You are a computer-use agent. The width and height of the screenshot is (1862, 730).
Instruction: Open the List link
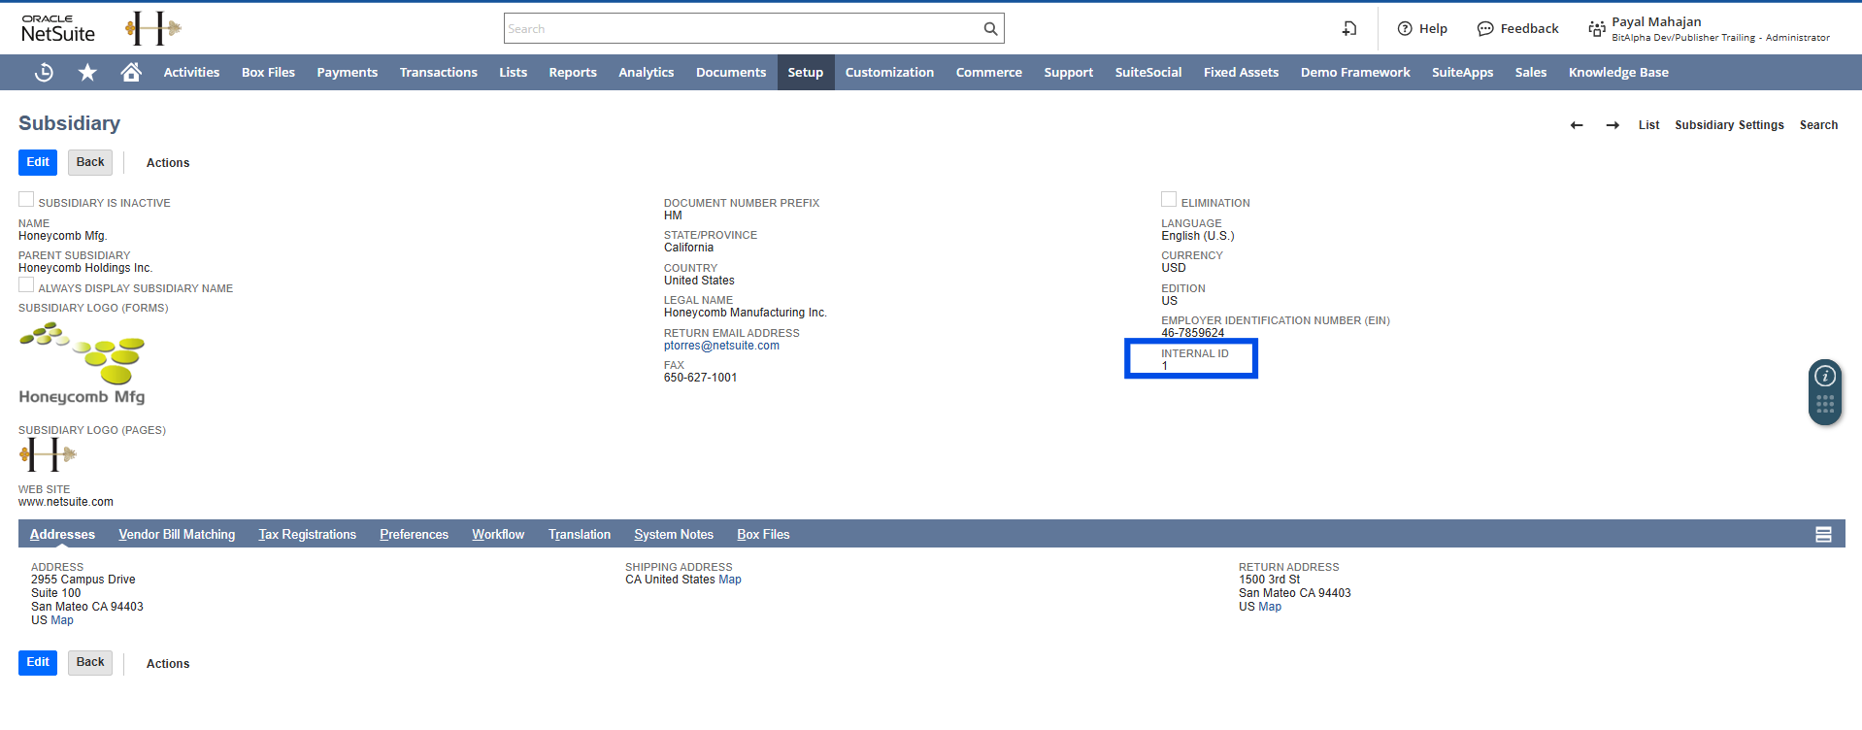click(1648, 125)
